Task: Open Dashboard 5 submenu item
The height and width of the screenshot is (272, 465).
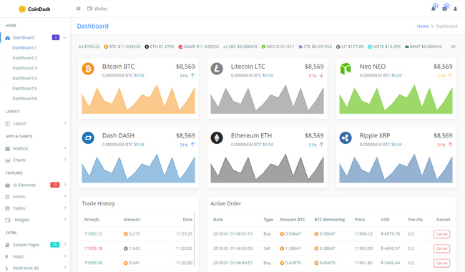Action: [24, 88]
